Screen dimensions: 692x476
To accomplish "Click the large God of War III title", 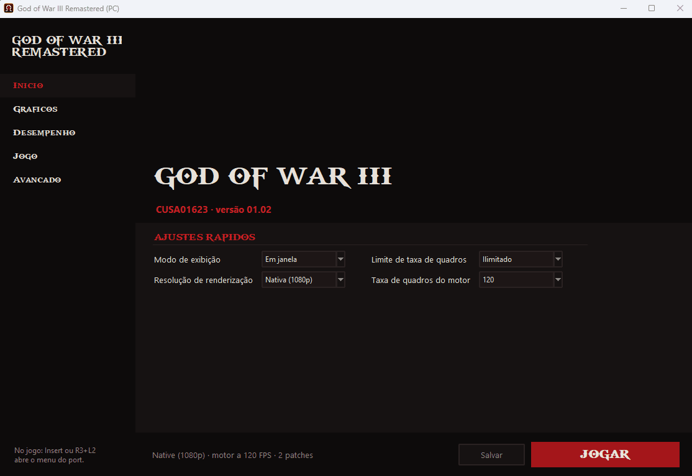I will [x=273, y=177].
